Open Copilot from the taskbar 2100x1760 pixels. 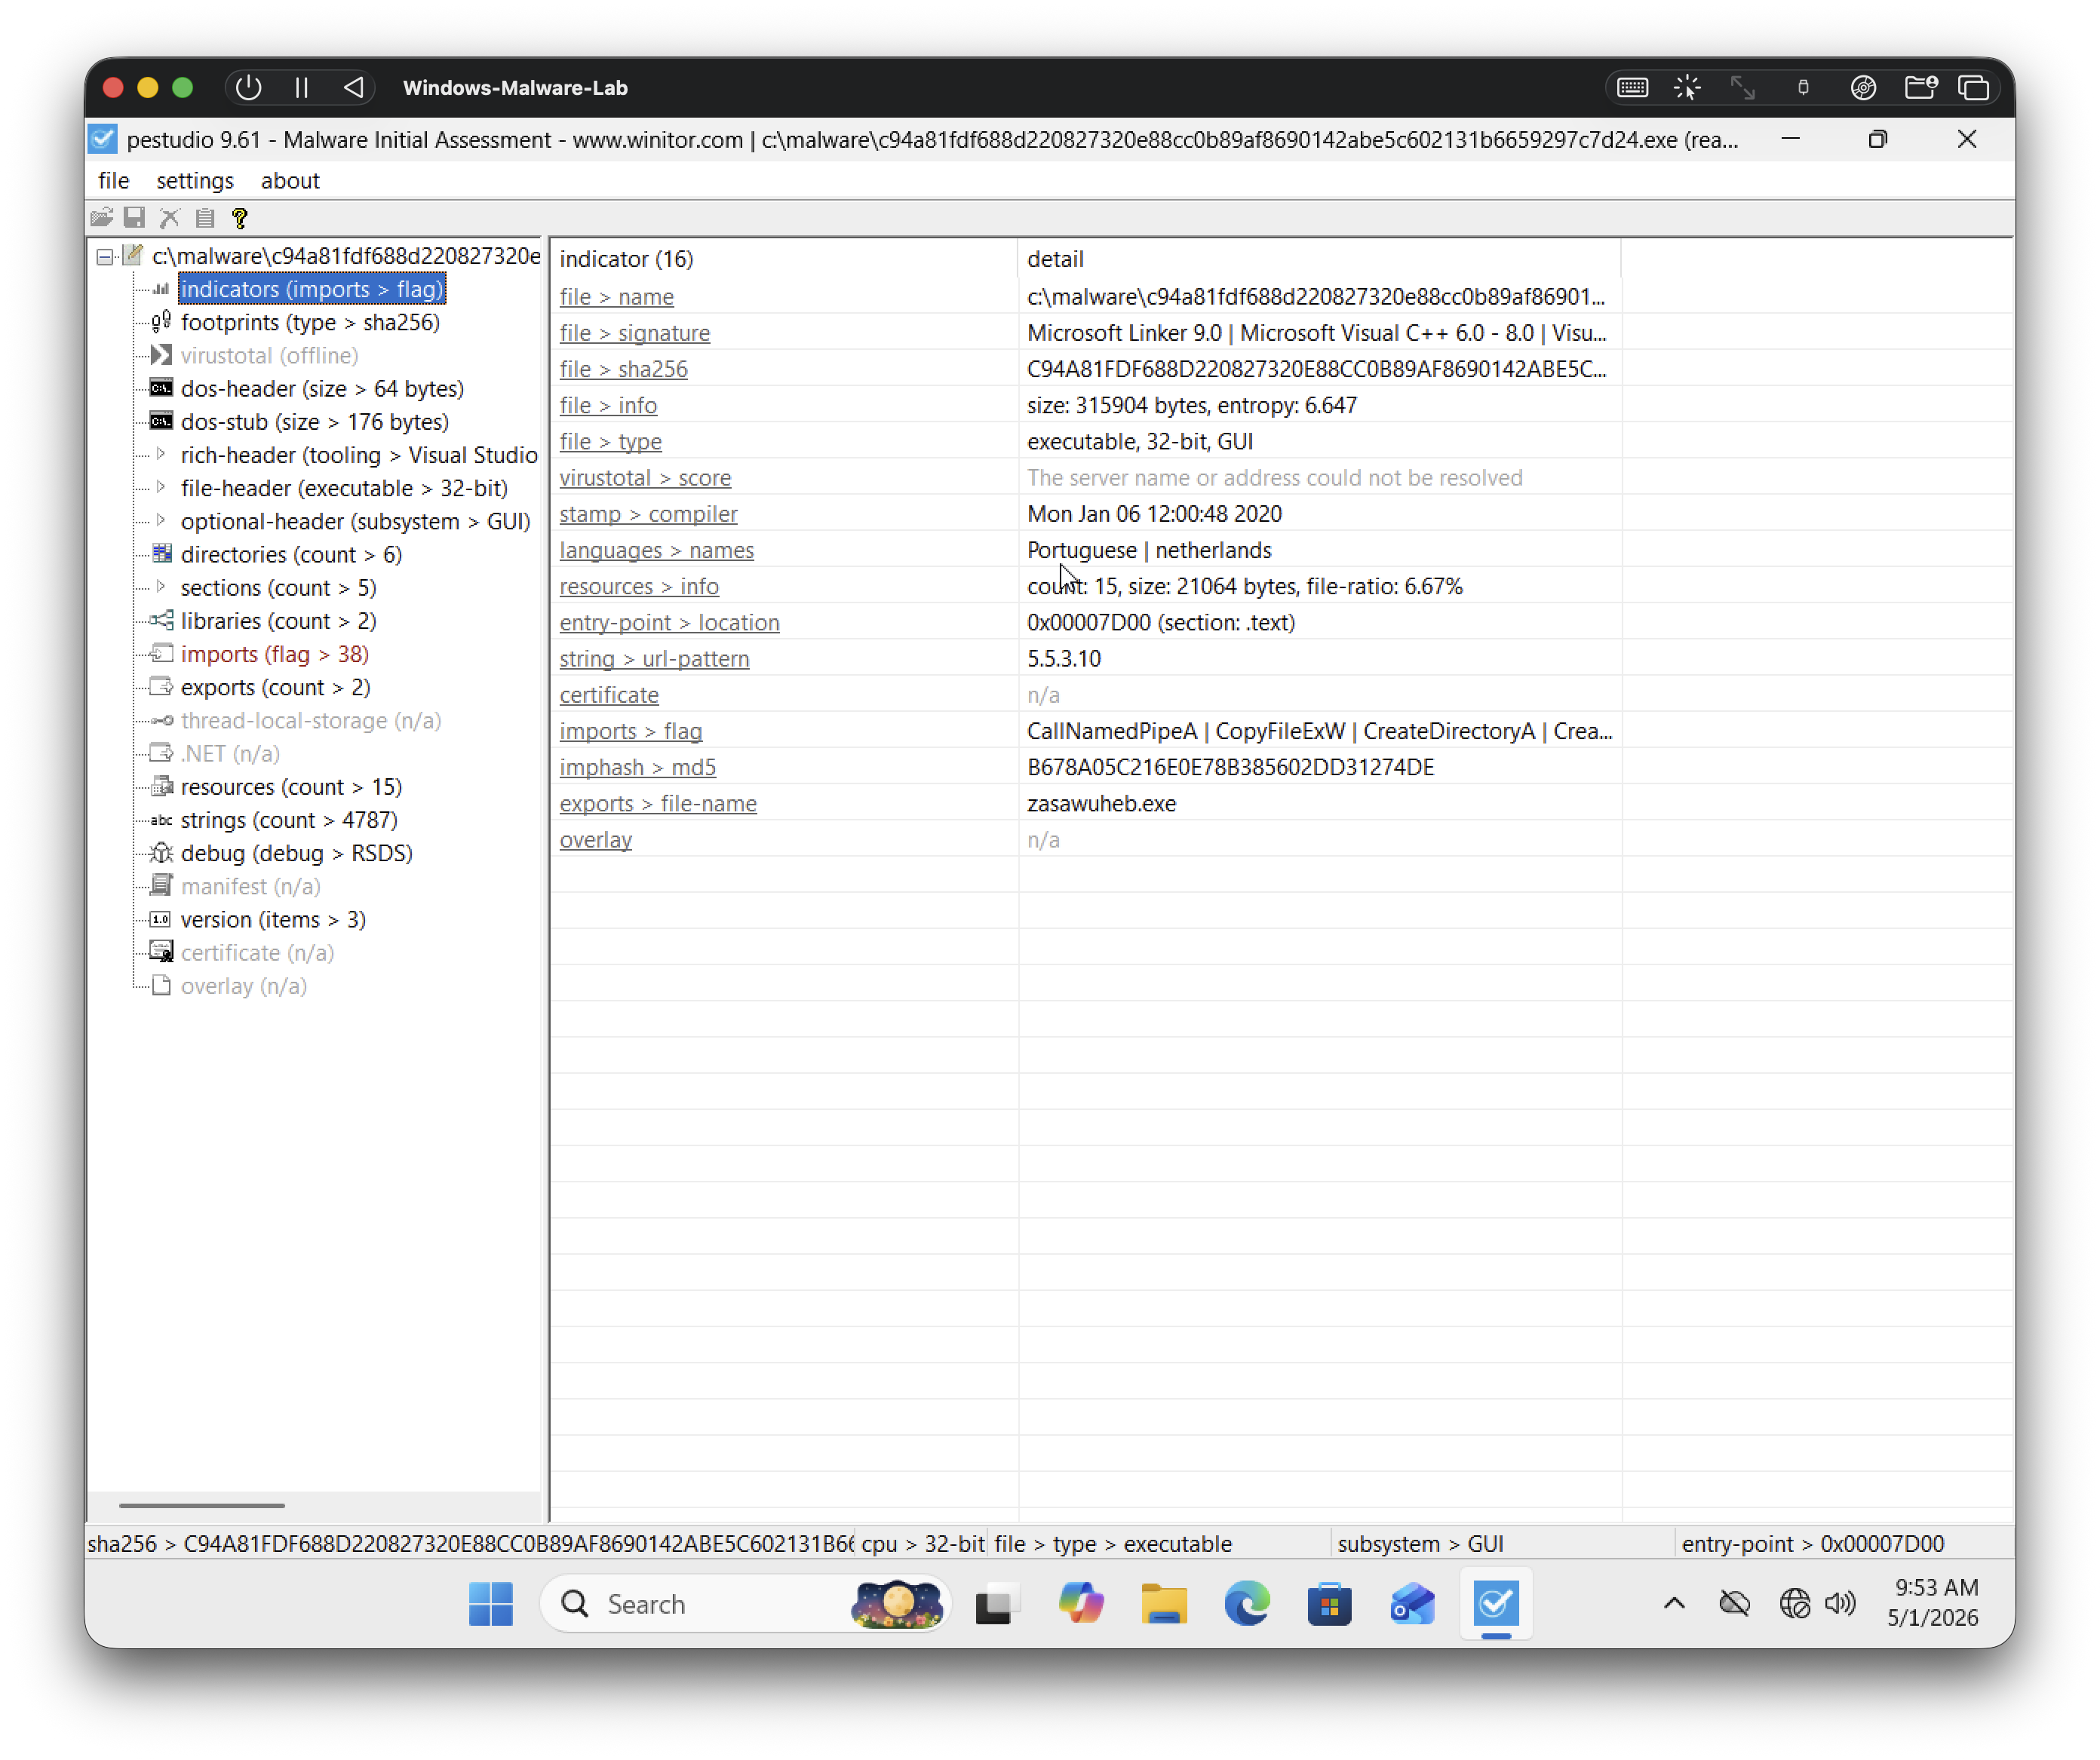(x=1080, y=1604)
